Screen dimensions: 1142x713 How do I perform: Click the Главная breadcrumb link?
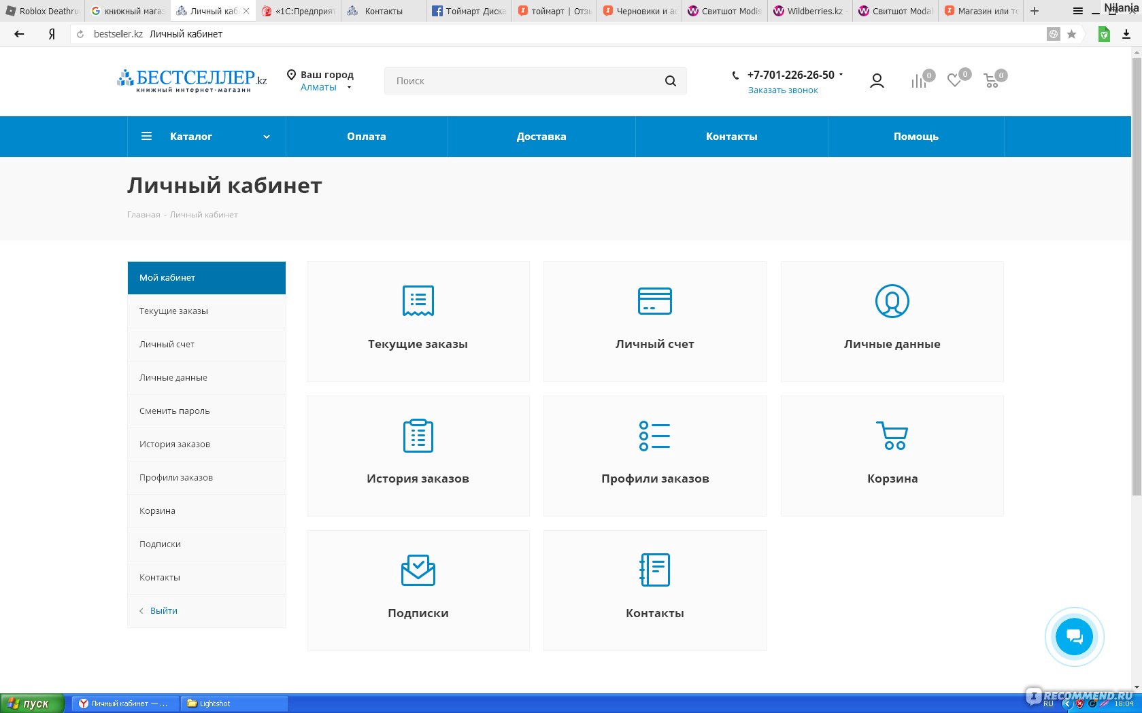click(144, 215)
